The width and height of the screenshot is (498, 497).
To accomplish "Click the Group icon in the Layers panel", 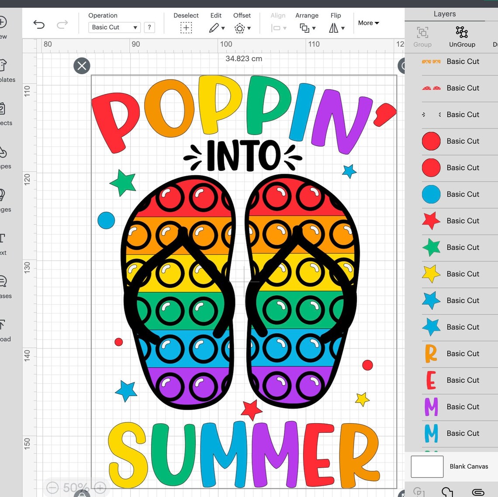I will [422, 32].
